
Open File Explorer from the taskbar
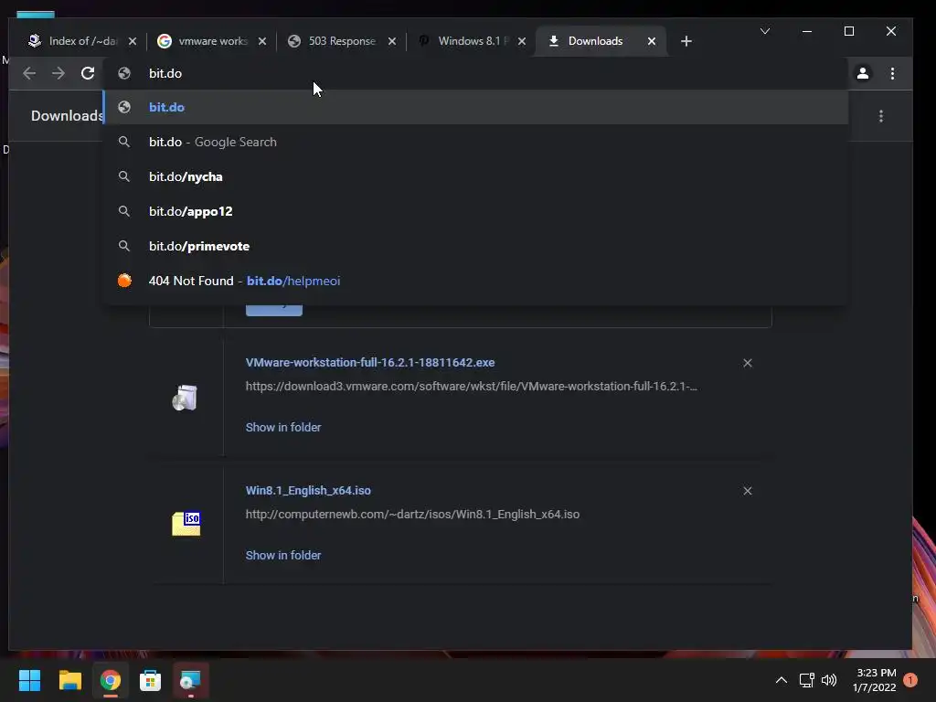[x=69, y=680]
